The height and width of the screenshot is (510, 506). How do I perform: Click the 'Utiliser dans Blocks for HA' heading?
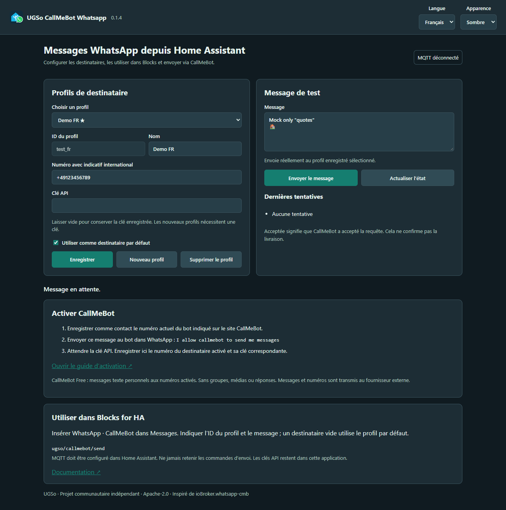[98, 418]
